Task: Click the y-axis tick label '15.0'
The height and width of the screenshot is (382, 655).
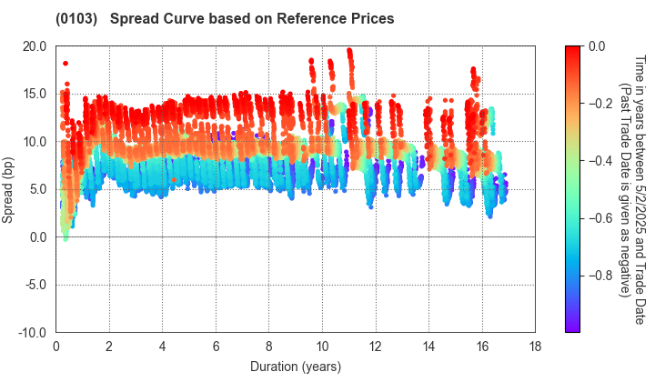Action: (x=35, y=94)
